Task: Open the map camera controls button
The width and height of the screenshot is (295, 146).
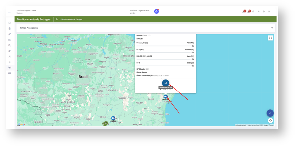Action: click(x=270, y=121)
